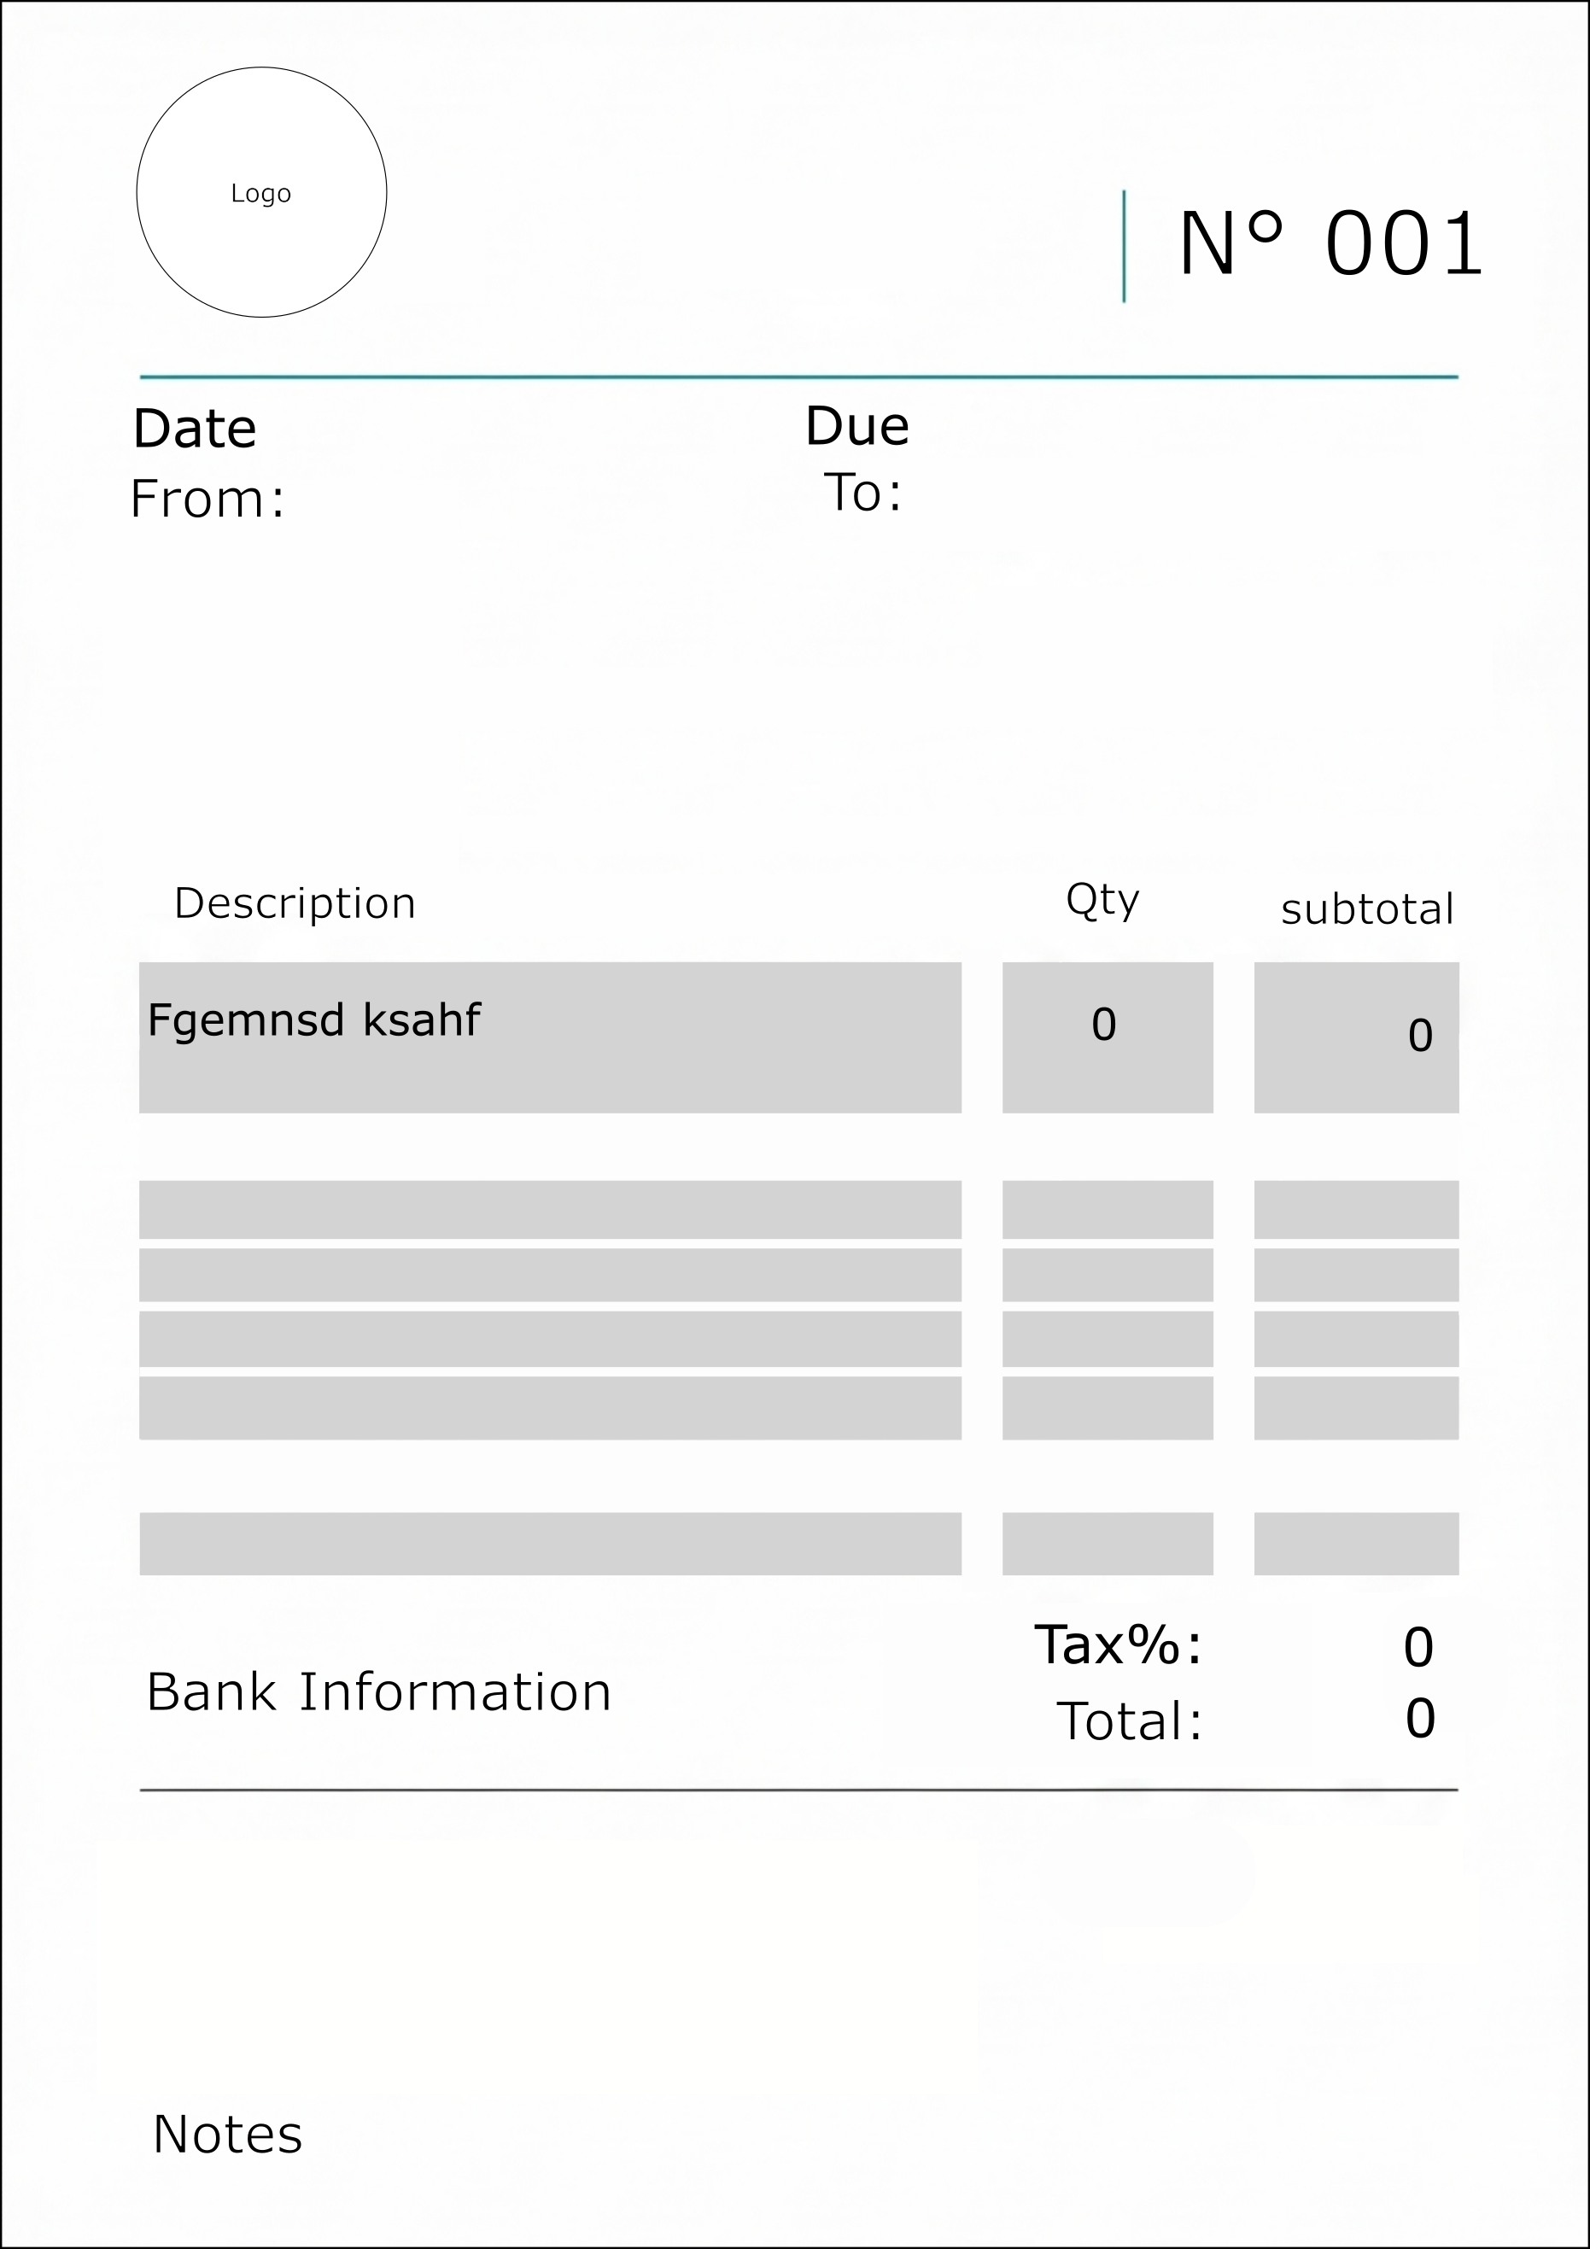The height and width of the screenshot is (2249, 1590).
Task: Select the invoice number N° 001
Action: click(x=1330, y=244)
